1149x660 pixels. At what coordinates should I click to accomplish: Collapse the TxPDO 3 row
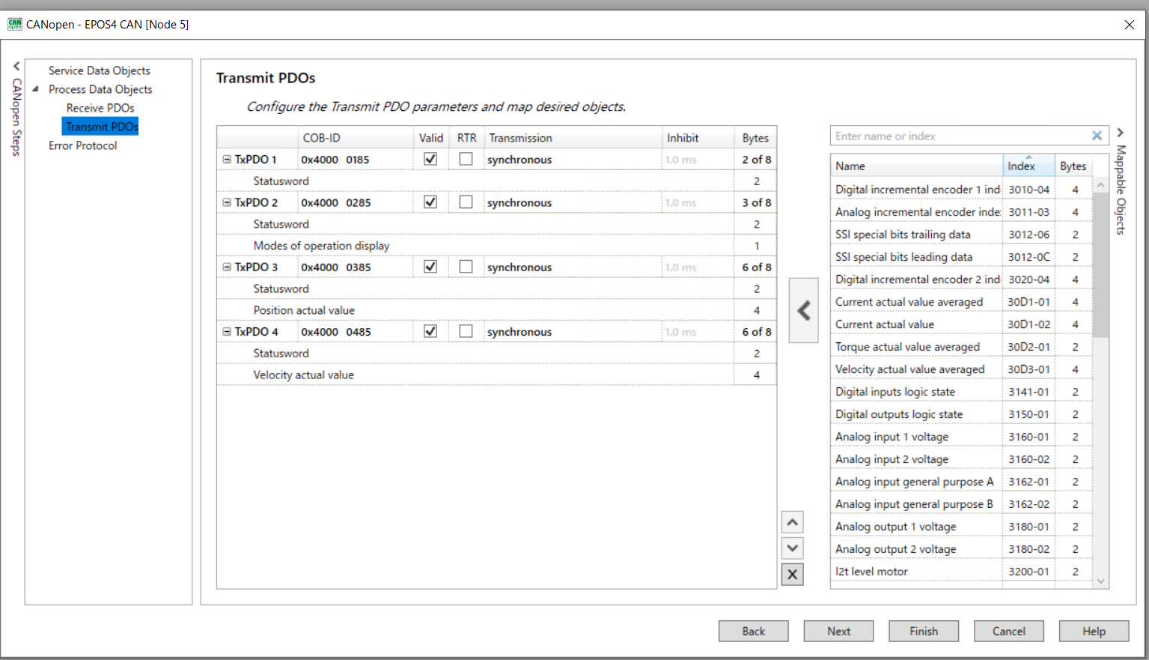tap(227, 267)
